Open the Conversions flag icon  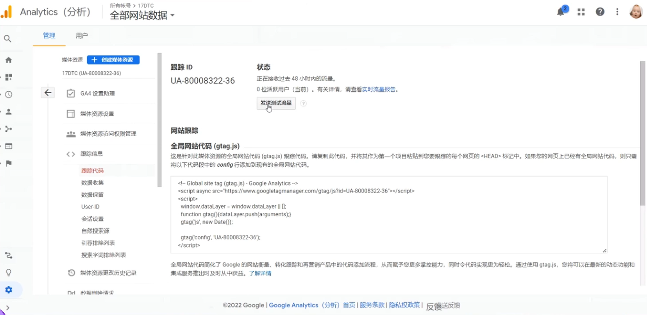coord(8,163)
